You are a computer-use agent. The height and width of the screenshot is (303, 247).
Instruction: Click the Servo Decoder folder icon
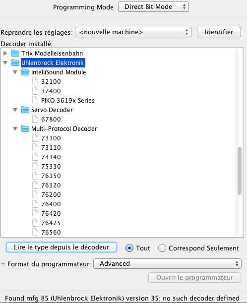click(25, 110)
